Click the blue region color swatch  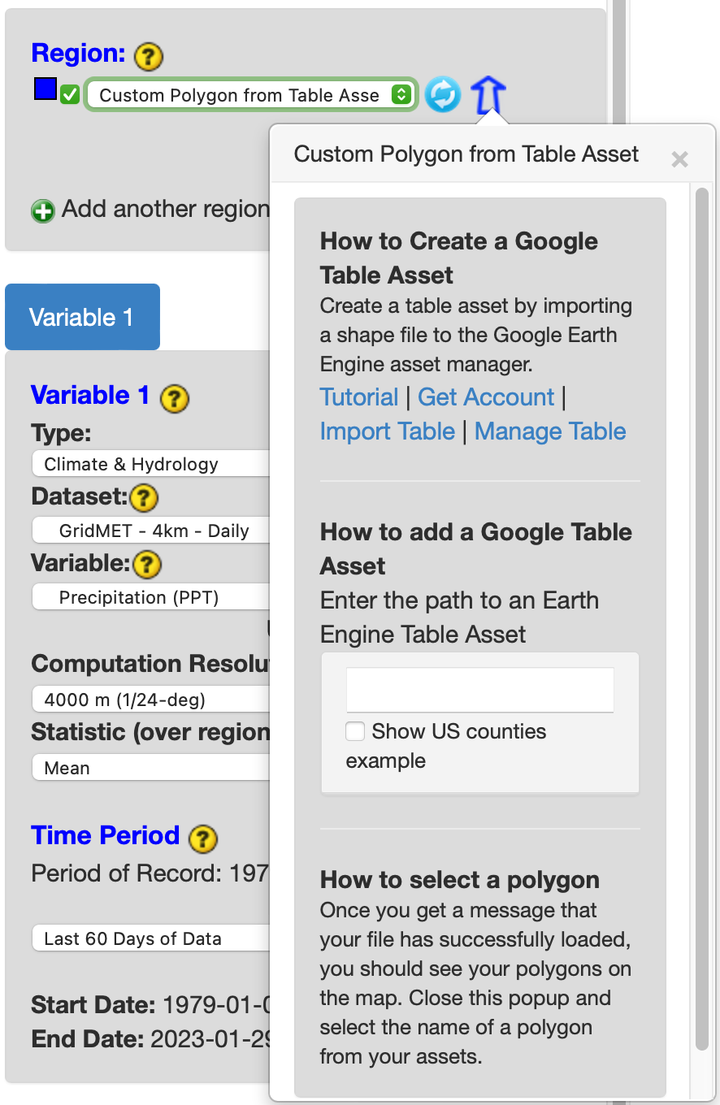pos(45,89)
